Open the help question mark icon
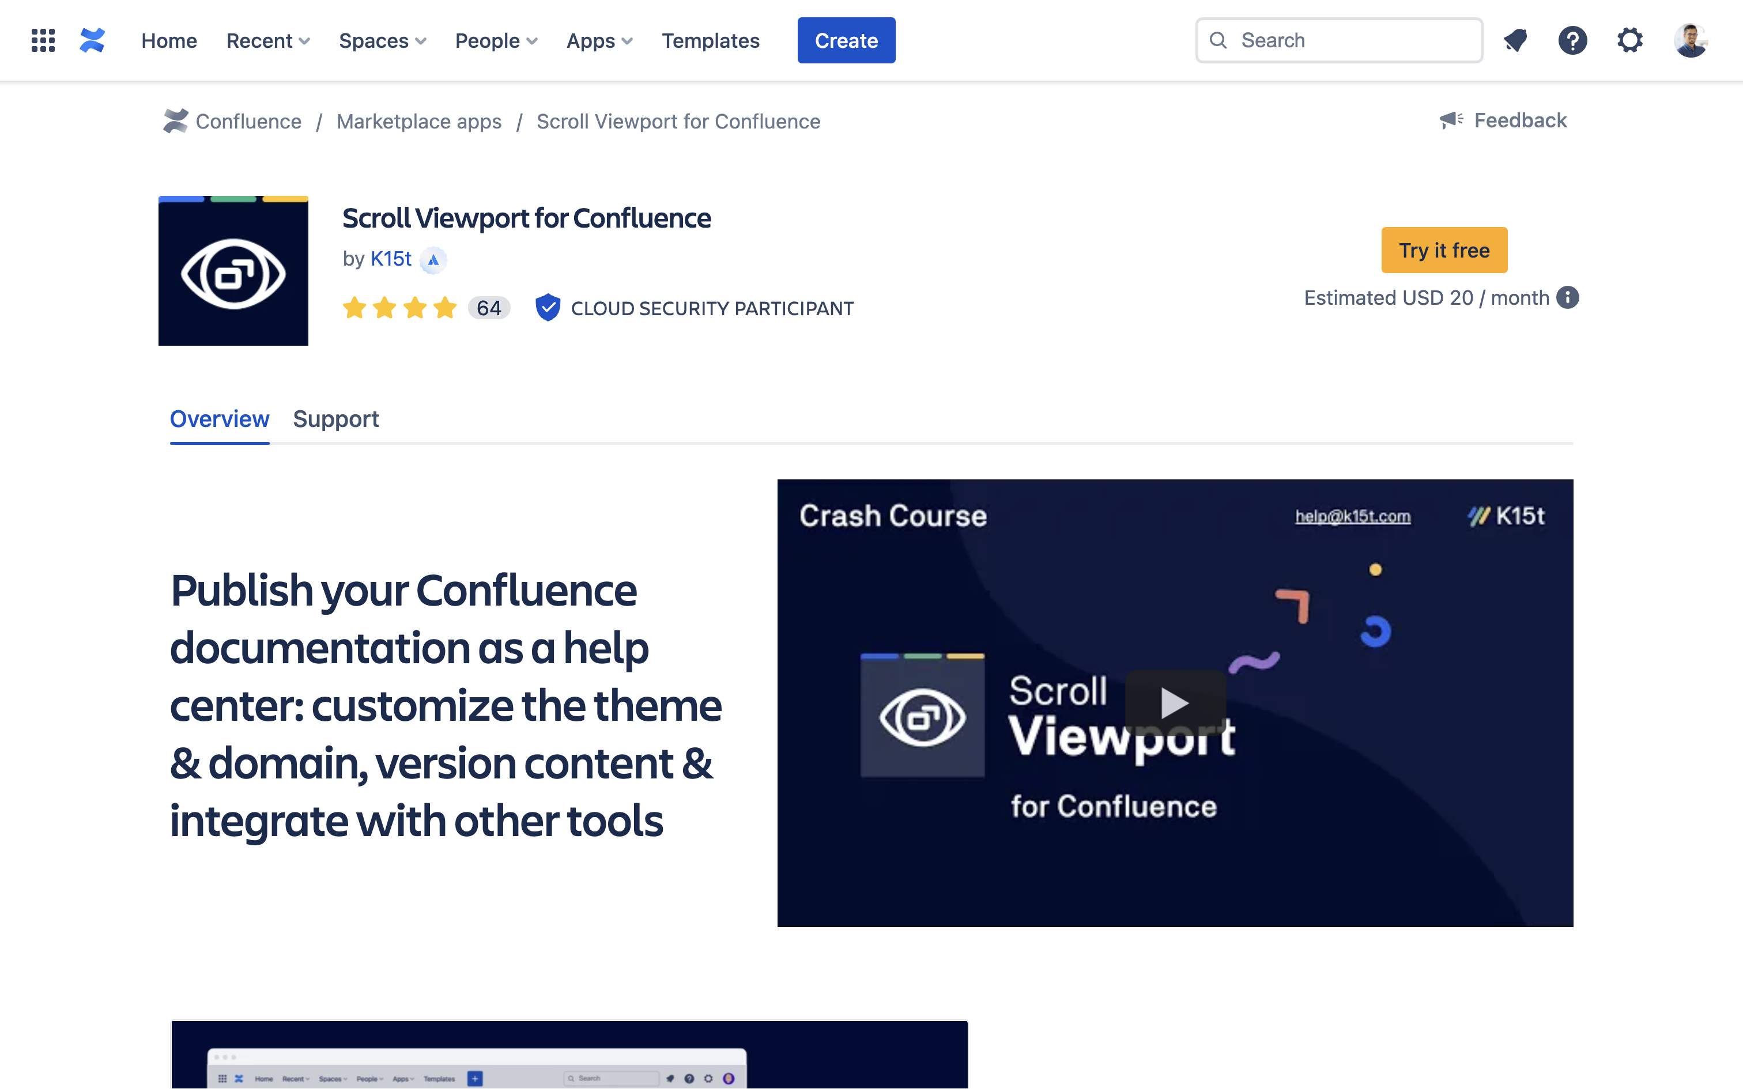This screenshot has width=1743, height=1089. [1572, 40]
